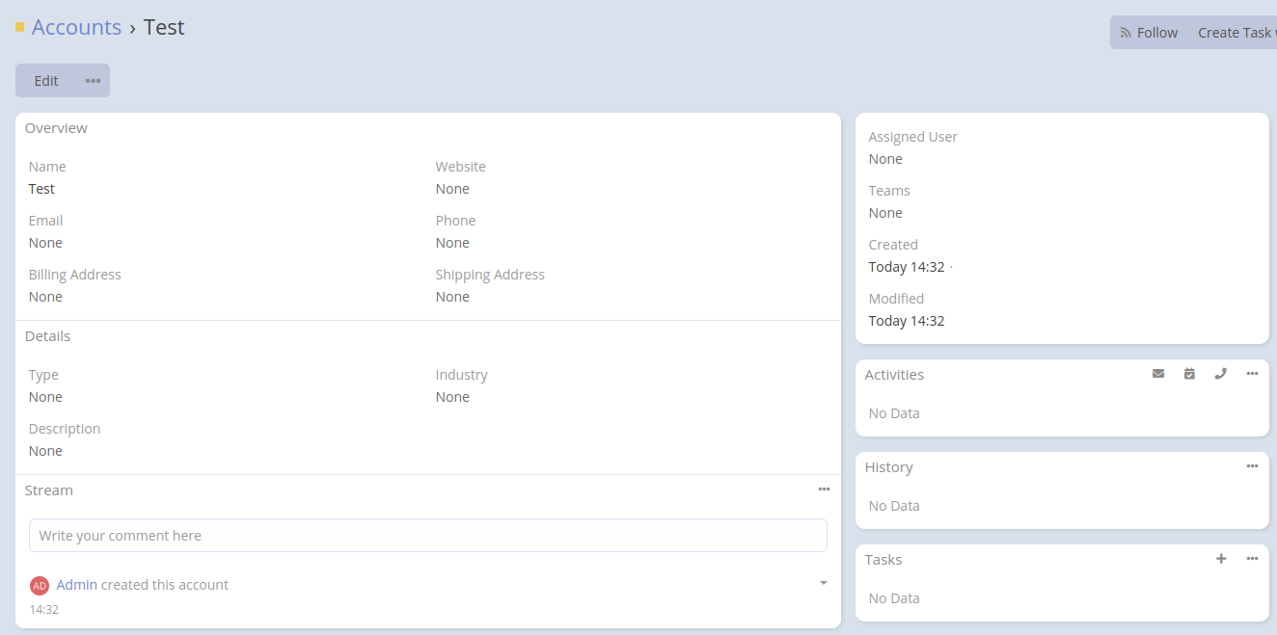The width and height of the screenshot is (1277, 635).
Task: Open Stream panel three-dot menu
Action: coord(824,489)
